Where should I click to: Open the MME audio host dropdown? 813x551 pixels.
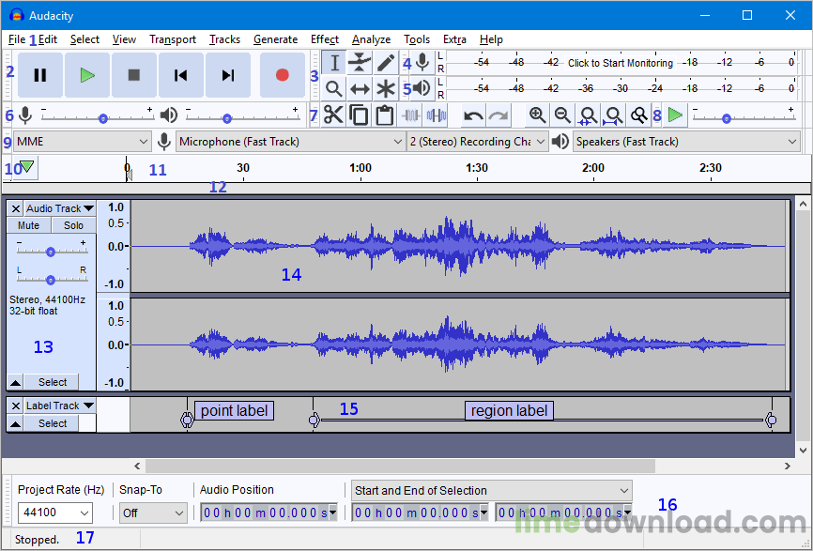(82, 142)
